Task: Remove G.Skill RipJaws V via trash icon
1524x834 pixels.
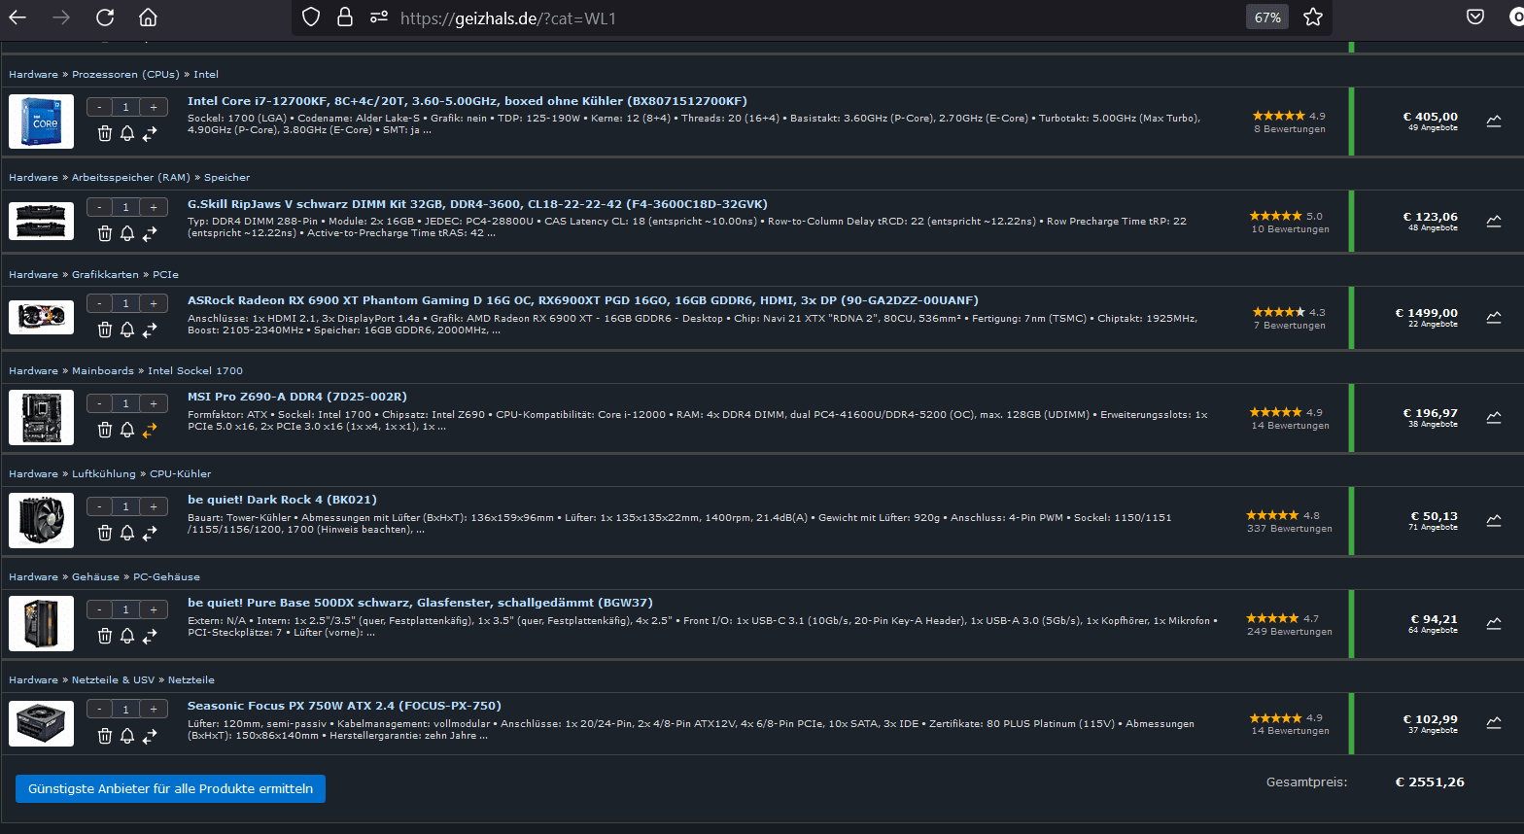Action: click(105, 233)
